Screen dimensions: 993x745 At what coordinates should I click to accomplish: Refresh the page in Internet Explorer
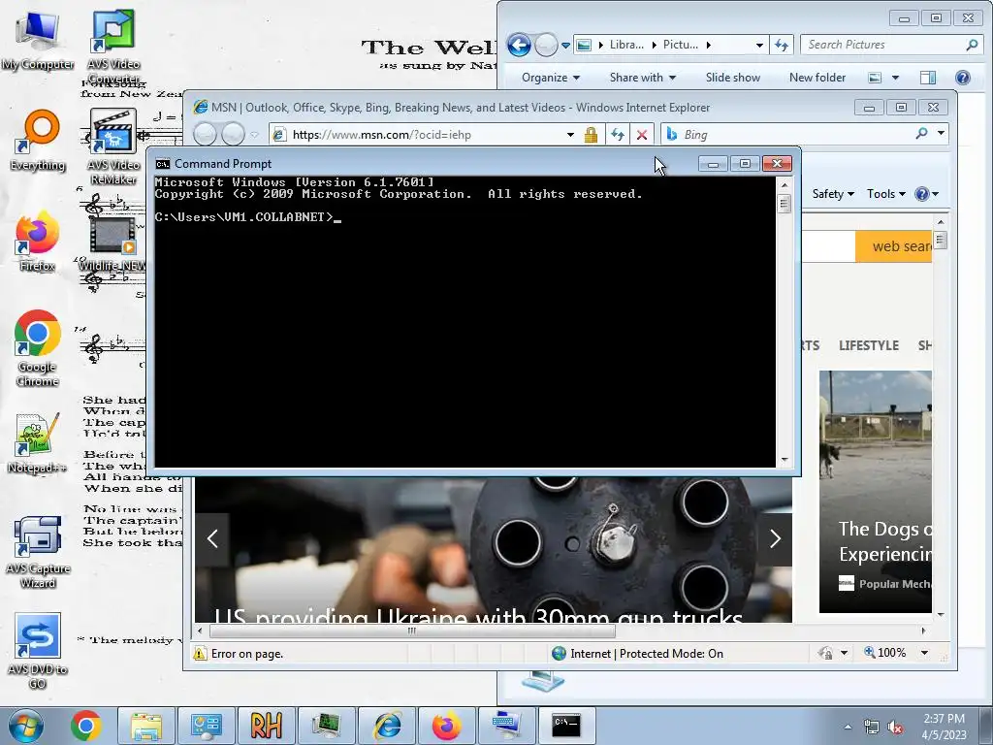617,134
